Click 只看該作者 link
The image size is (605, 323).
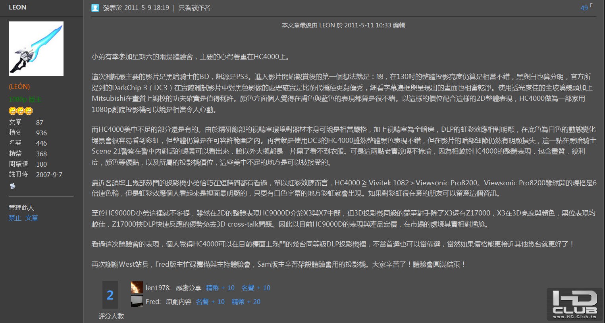[x=195, y=8]
